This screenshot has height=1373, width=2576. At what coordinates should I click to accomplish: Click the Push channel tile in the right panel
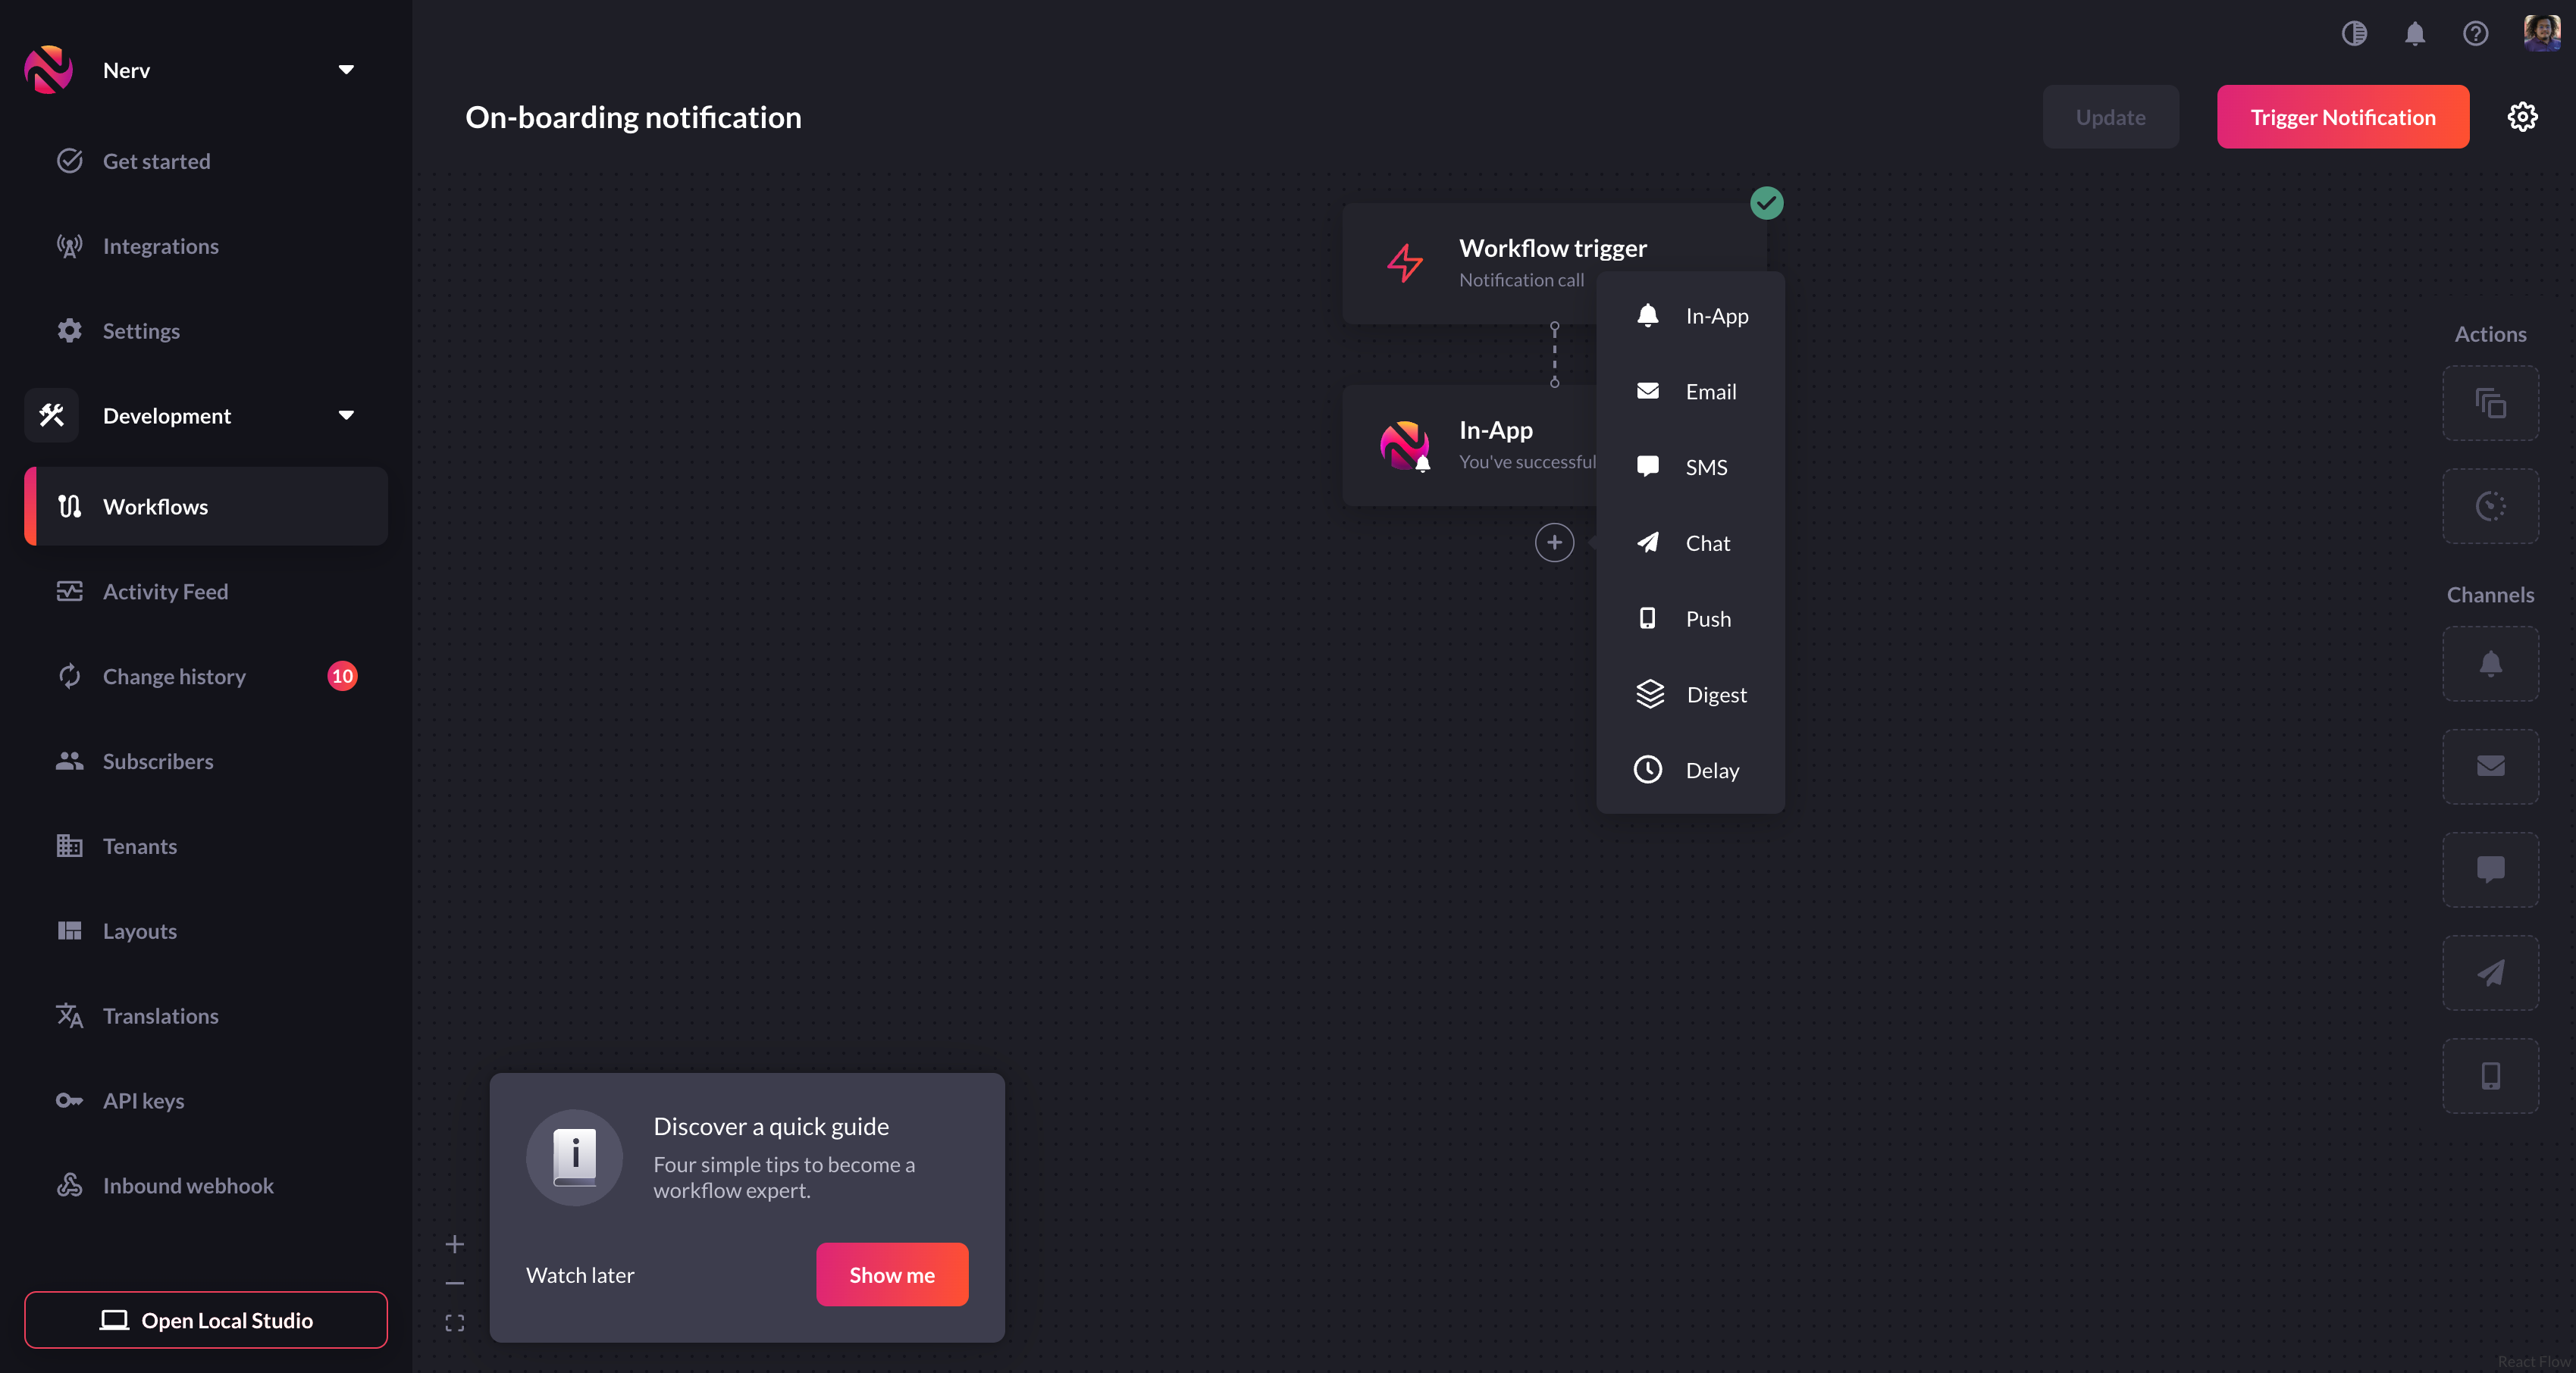tap(2490, 1075)
